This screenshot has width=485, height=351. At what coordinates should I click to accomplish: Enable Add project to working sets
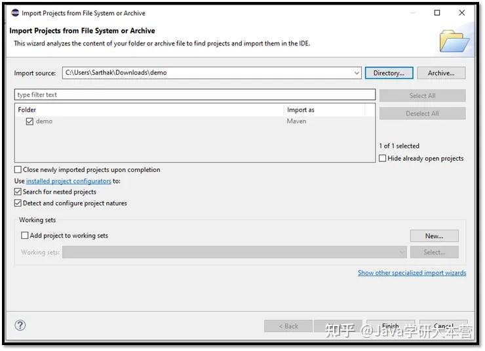(25, 236)
